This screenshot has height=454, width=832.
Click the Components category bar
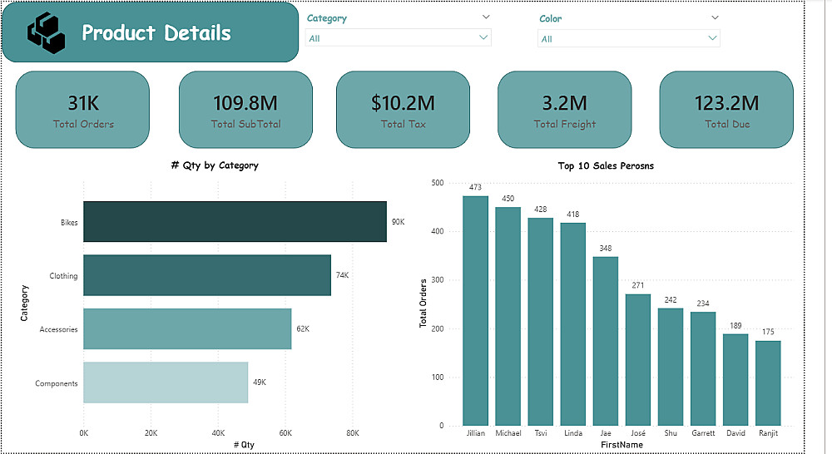166,382
